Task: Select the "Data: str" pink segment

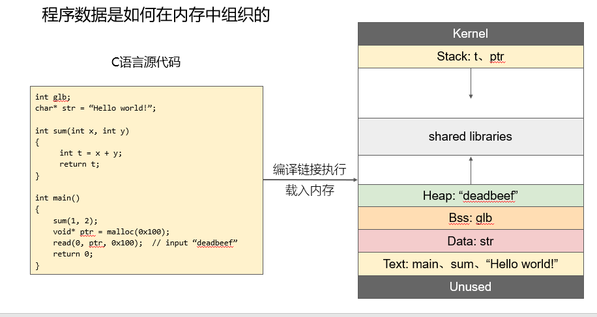Action: (x=470, y=241)
